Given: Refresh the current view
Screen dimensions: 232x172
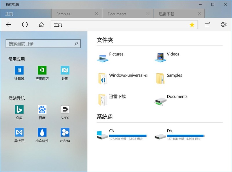Looking at the screenshot, I should tap(25, 25).
